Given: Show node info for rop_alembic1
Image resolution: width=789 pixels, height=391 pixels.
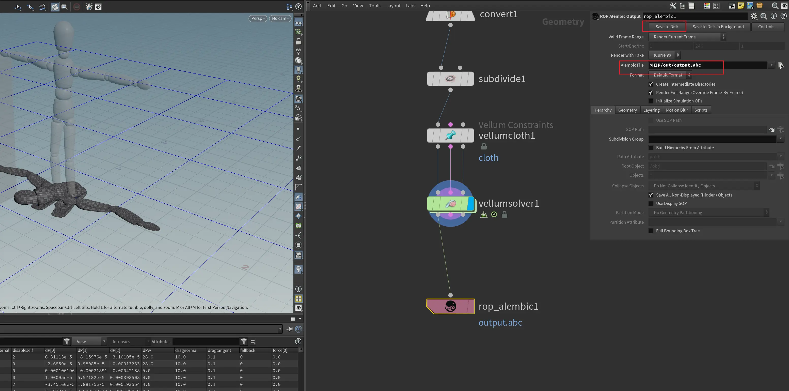Looking at the screenshot, I should click(774, 16).
